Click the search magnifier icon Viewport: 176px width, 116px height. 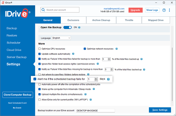click(x=43, y=10)
